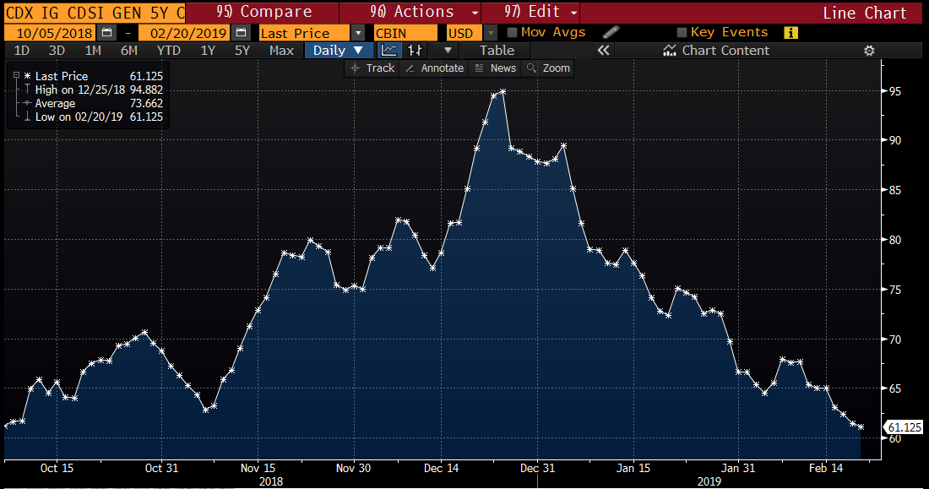This screenshot has height=489, width=929.
Task: Collapse the legend box toggle icon
Action: point(17,75)
